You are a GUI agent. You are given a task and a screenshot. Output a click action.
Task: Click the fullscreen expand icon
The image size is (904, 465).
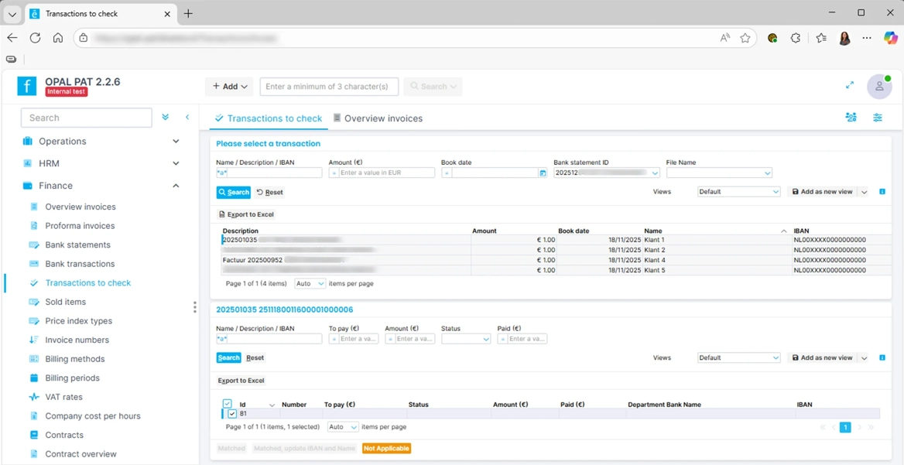pyautogui.click(x=849, y=86)
